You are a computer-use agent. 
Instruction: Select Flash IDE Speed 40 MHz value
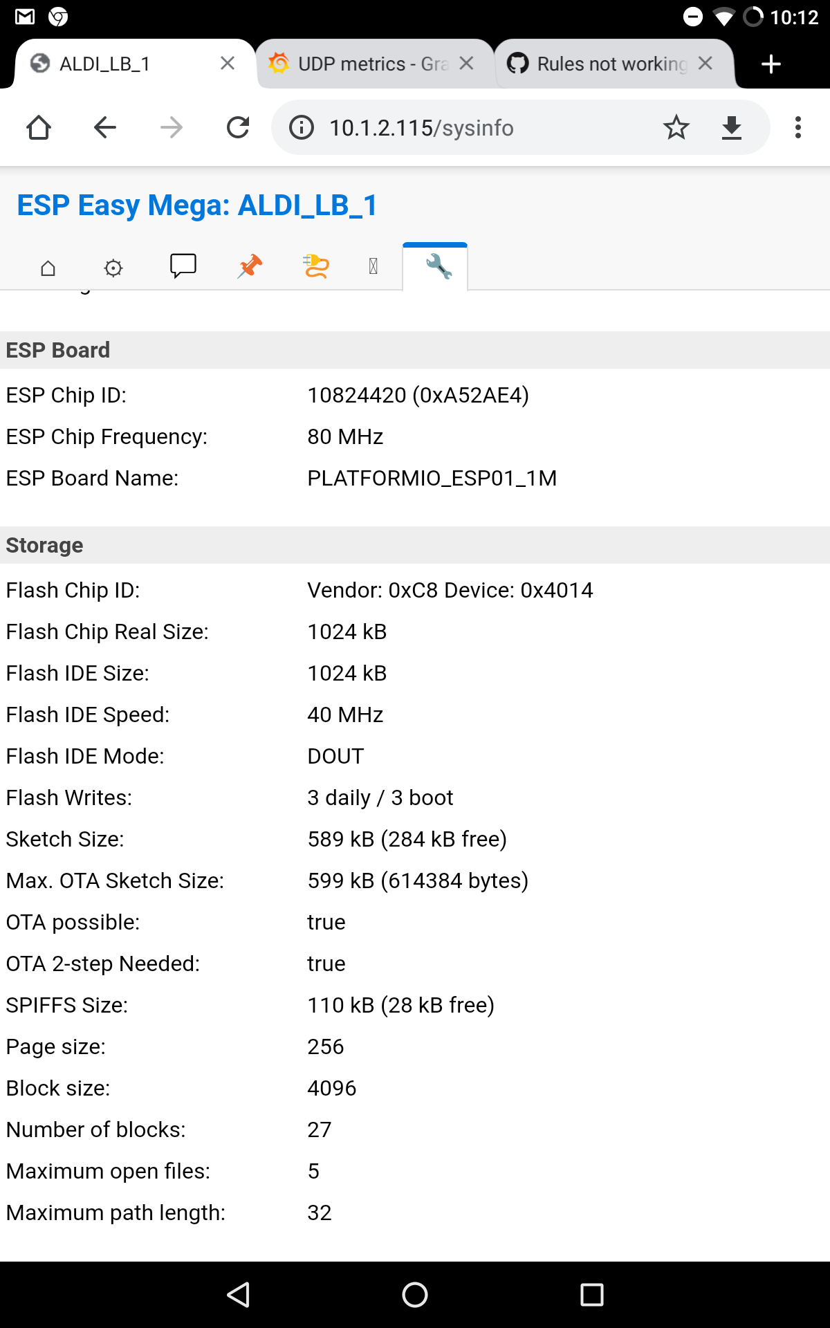[345, 714]
